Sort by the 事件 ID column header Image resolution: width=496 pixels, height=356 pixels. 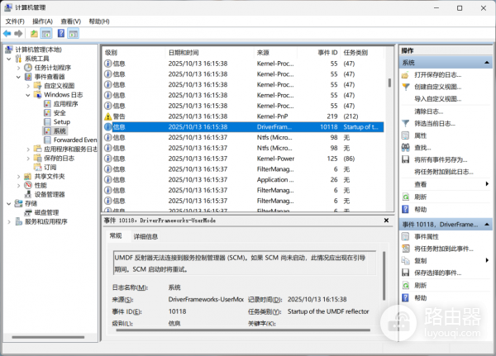coord(319,53)
